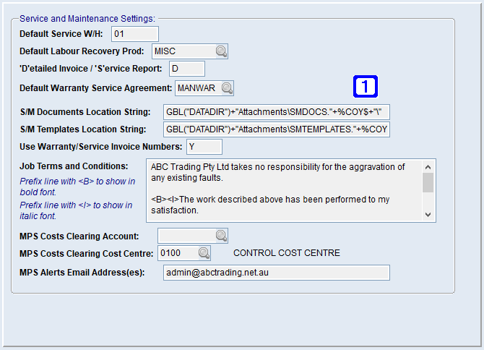Click the Use Warranty/Service Invoice Numbers field
Image resolution: width=484 pixels, height=350 pixels.
204,147
